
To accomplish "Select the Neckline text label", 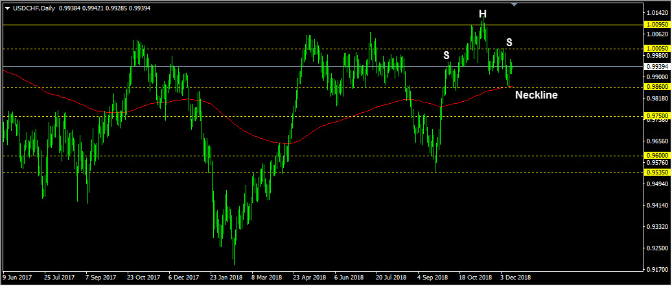I will pyautogui.click(x=536, y=95).
